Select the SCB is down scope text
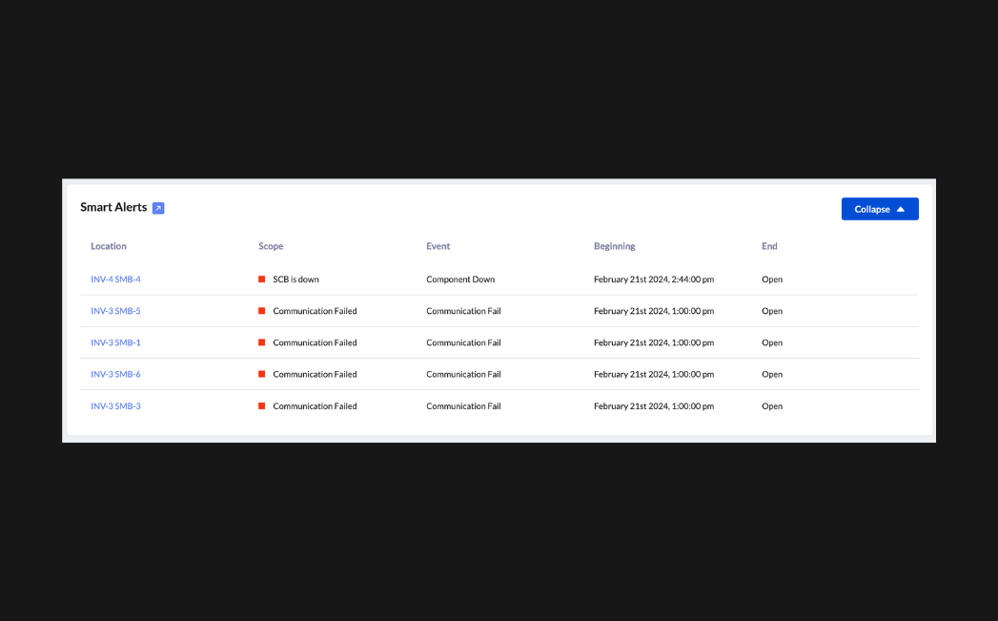Screen dimensions: 998x621 [x=295, y=279]
